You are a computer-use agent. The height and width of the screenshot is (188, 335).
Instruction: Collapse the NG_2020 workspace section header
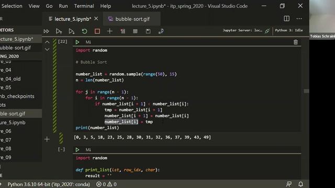(x=21, y=56)
